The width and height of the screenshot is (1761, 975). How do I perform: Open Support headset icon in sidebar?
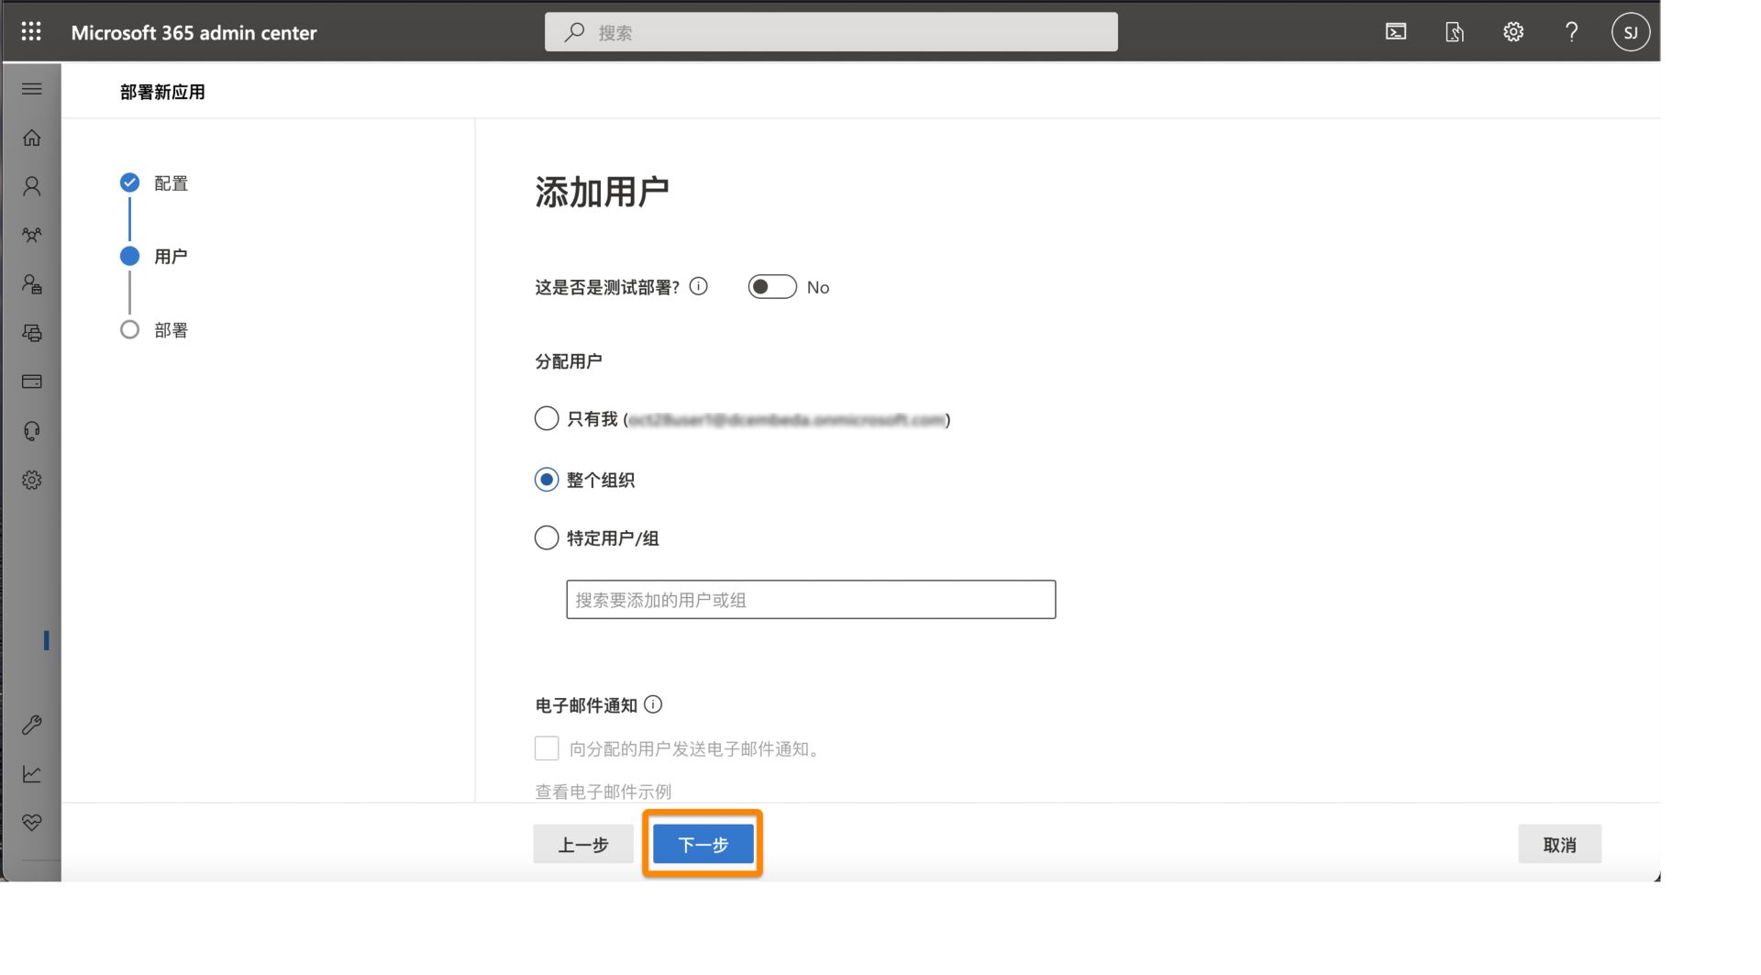[32, 431]
